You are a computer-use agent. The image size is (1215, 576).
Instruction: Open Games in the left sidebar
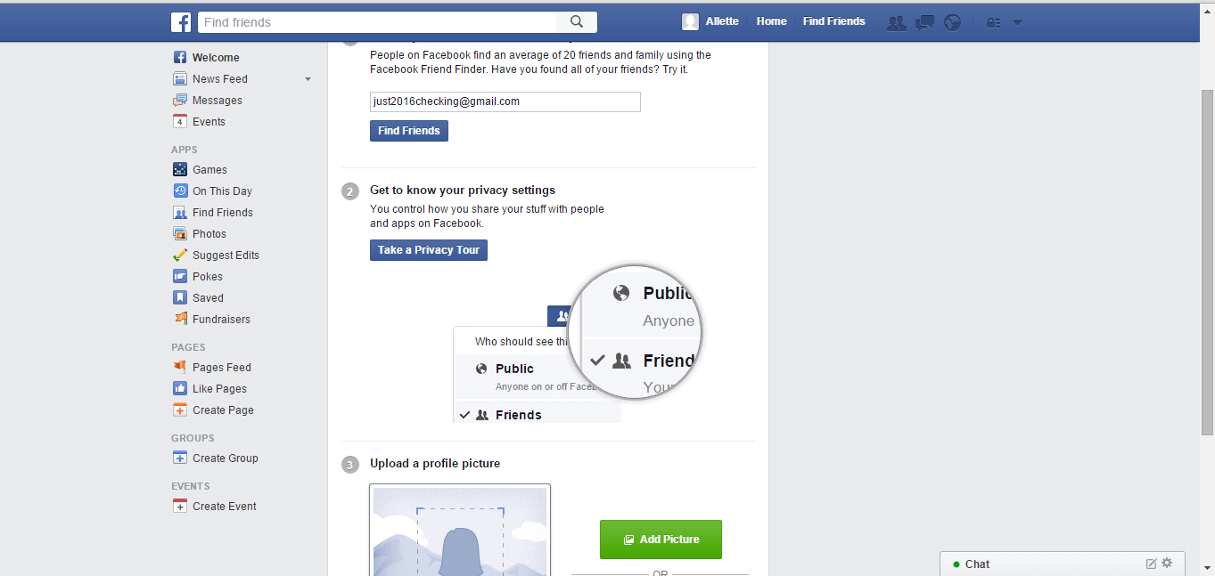coord(209,170)
